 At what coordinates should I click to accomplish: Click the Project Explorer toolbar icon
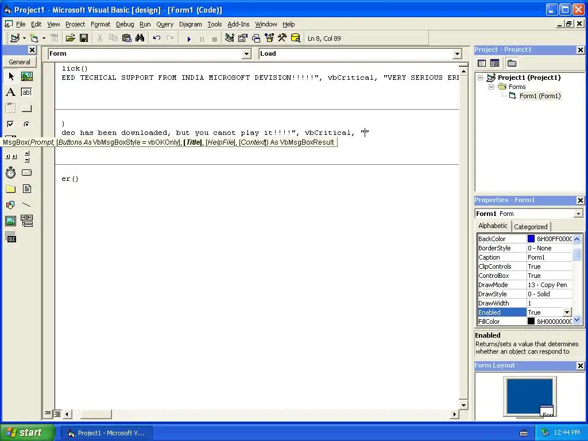click(x=230, y=38)
